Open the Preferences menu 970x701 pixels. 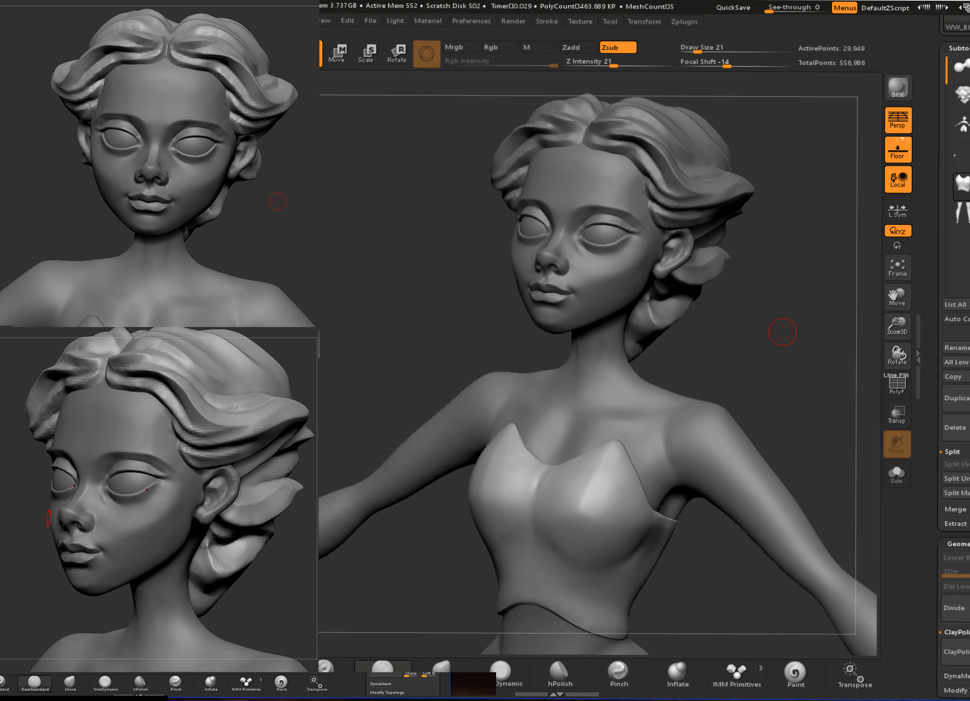[471, 21]
